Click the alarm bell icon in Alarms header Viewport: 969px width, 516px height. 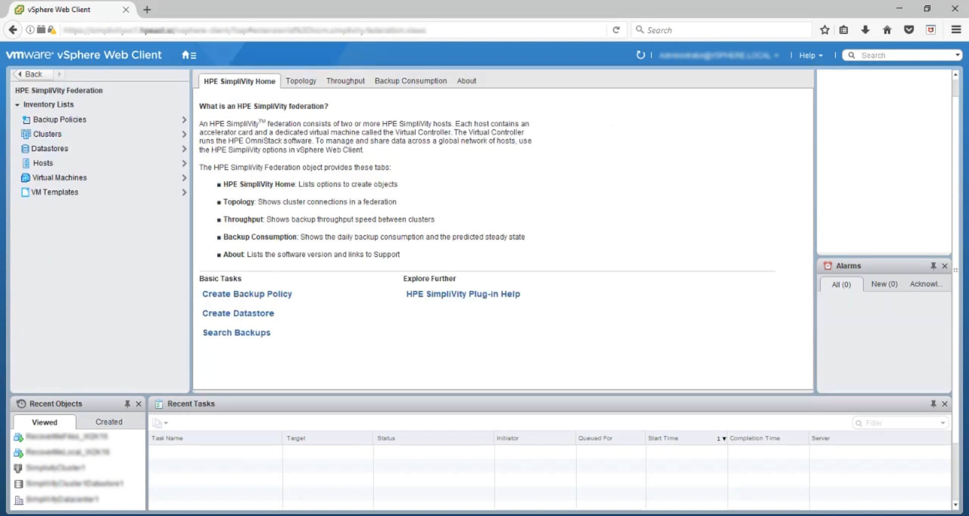point(828,266)
